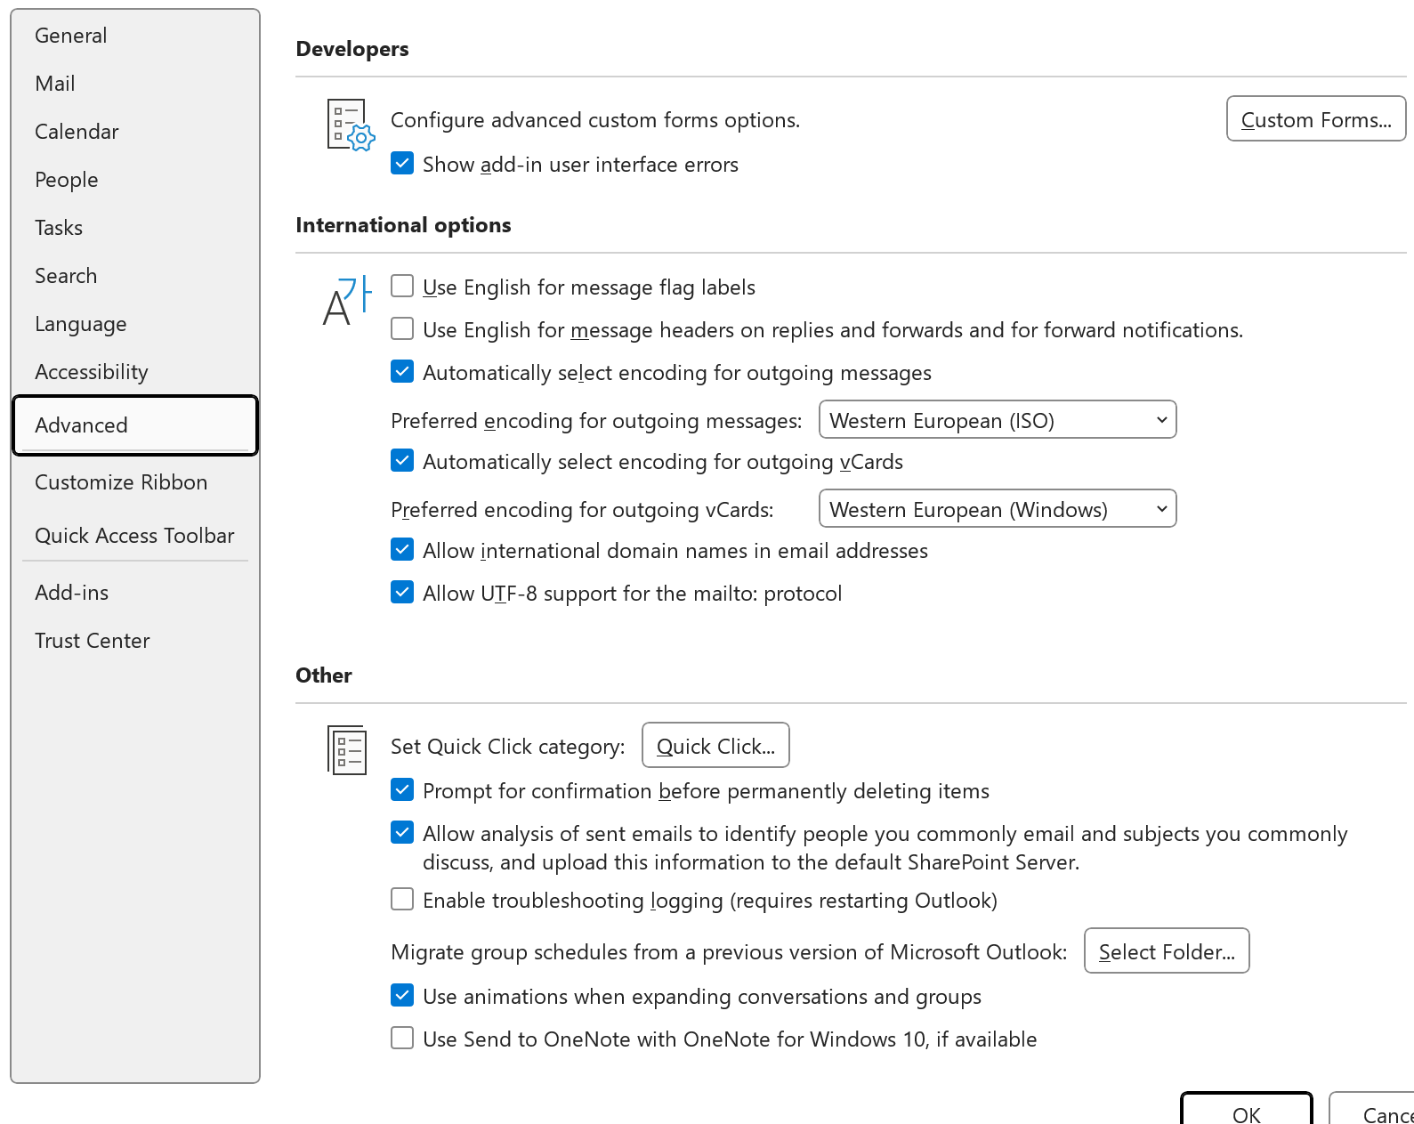Viewport: 1414px width, 1124px height.
Task: Disable Allow UTF-8 support for mailto protocol
Action: tap(402, 593)
